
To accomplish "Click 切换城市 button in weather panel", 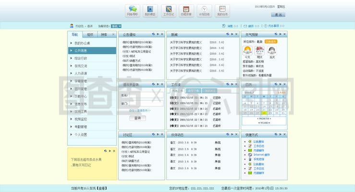I will (271, 42).
